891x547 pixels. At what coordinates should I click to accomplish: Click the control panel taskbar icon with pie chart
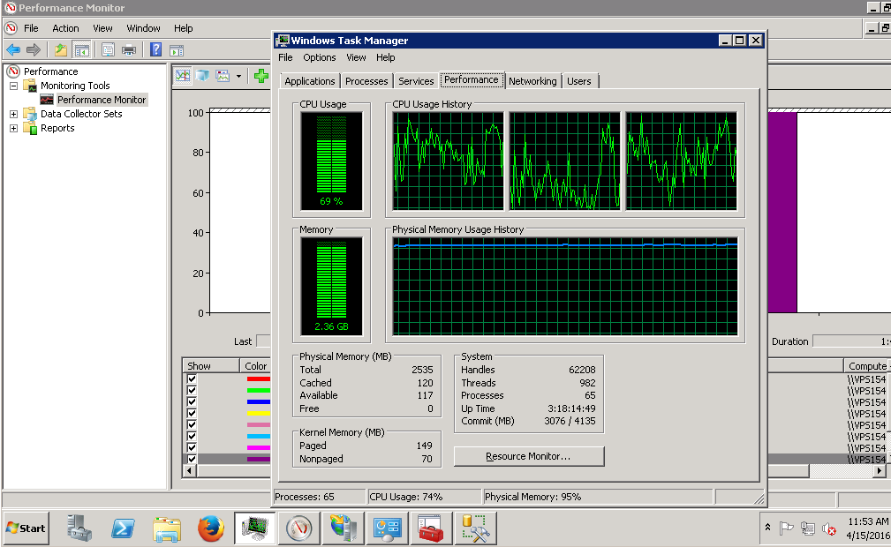[387, 528]
